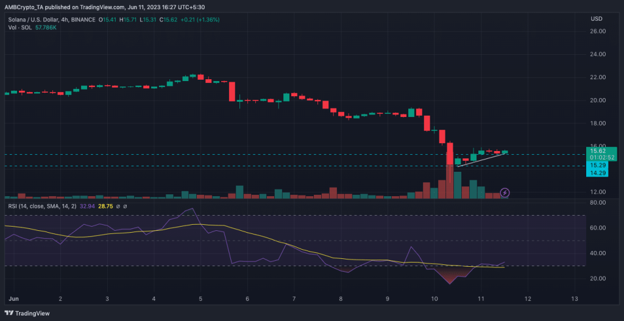
Task: Open the Solana / U.S. Dollar symbol title
Action: tap(30, 19)
